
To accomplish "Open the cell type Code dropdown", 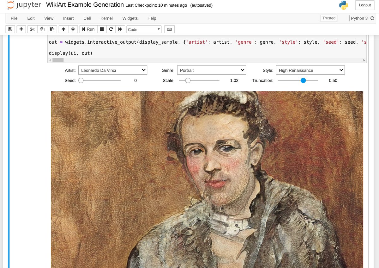I will click(144, 29).
